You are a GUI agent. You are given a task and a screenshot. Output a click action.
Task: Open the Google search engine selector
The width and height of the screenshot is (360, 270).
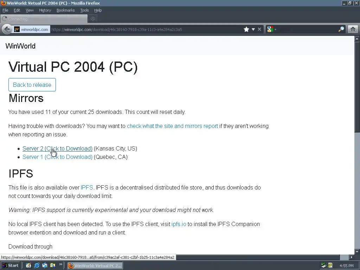pos(272,30)
